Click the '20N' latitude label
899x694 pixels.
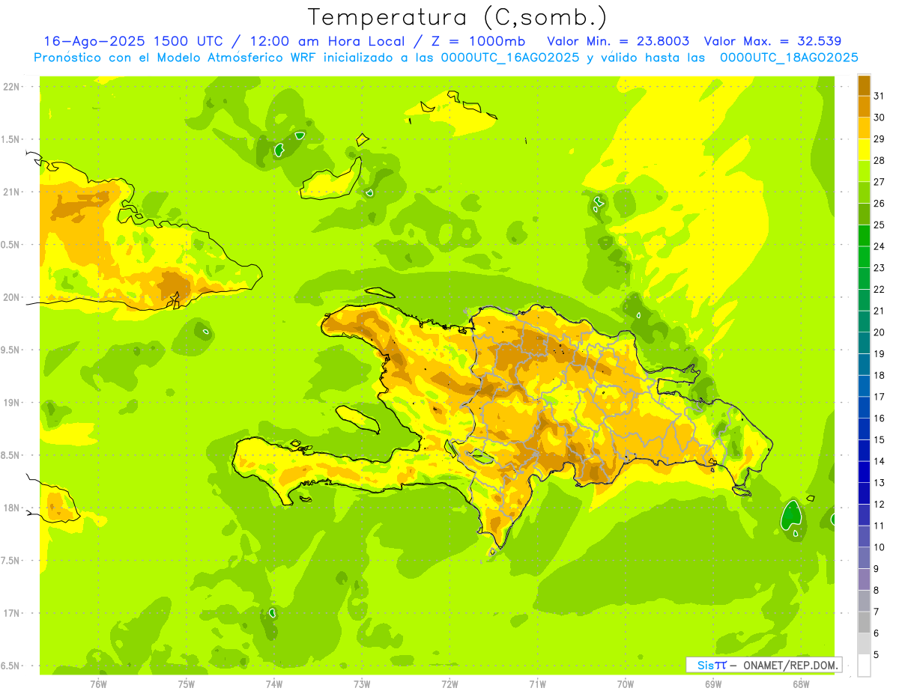[10, 297]
